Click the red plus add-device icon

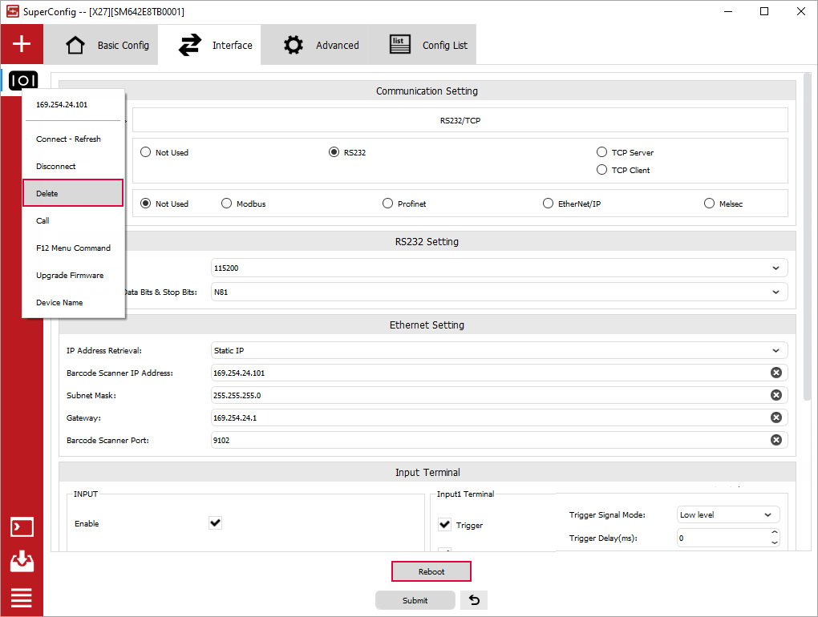click(22, 44)
